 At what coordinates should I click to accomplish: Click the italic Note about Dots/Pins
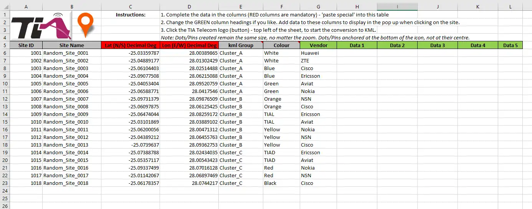(315, 38)
